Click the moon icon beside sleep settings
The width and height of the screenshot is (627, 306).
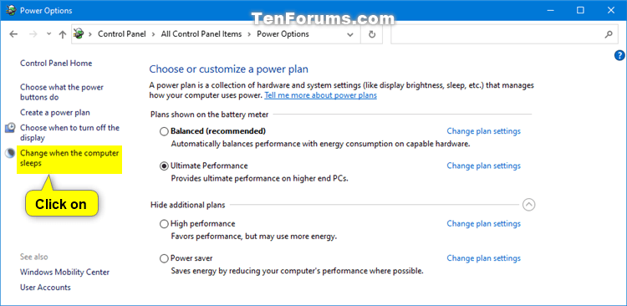[x=10, y=153]
